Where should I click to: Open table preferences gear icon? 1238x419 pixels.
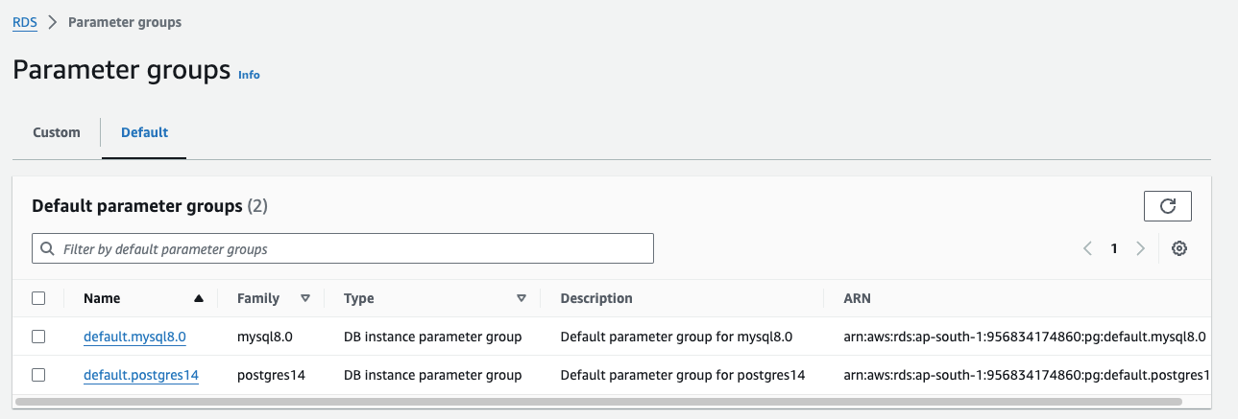coord(1179,248)
